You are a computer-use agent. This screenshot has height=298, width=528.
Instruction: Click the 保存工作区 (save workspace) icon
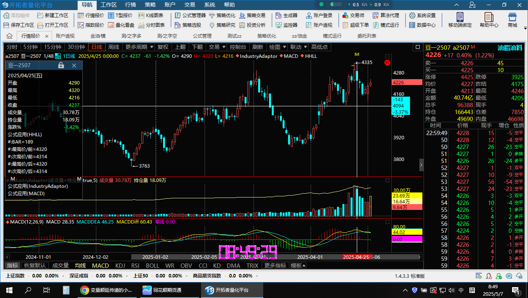point(6,25)
